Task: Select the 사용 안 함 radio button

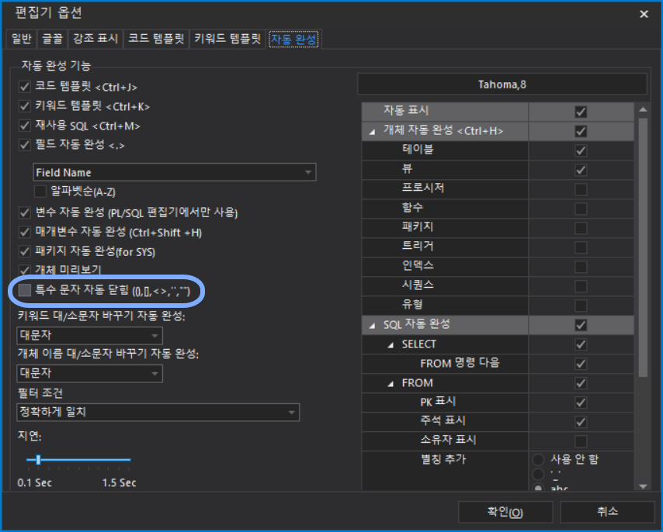Action: [x=538, y=459]
